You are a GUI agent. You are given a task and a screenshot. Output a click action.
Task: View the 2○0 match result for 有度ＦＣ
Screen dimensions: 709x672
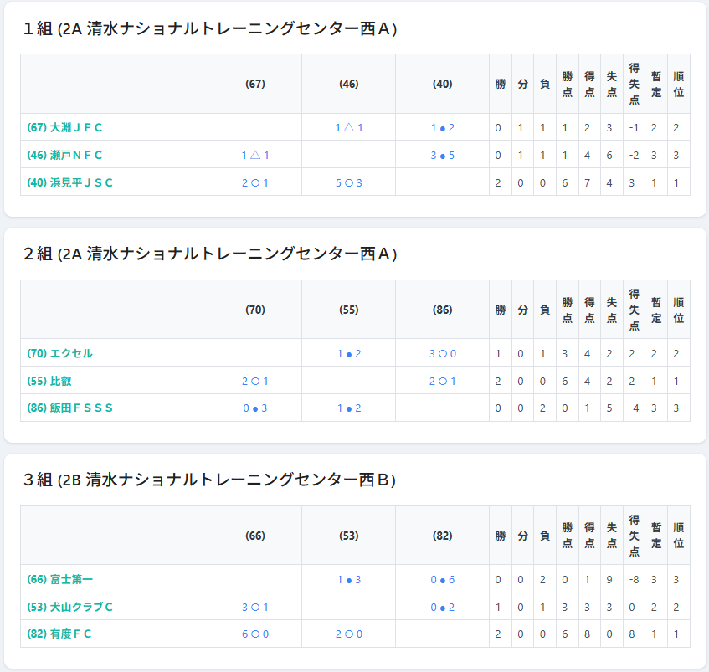349,634
